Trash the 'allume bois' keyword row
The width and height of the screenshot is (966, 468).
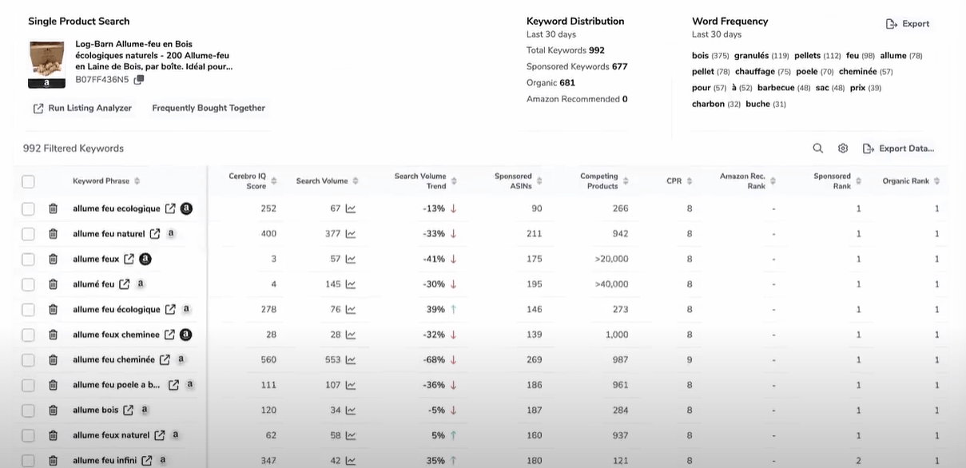pyautogui.click(x=53, y=410)
